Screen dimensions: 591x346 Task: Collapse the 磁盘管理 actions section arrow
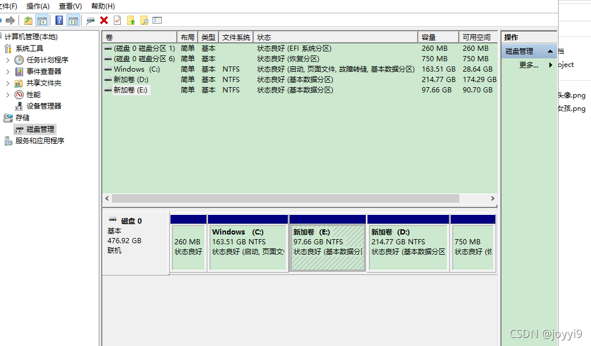point(551,51)
